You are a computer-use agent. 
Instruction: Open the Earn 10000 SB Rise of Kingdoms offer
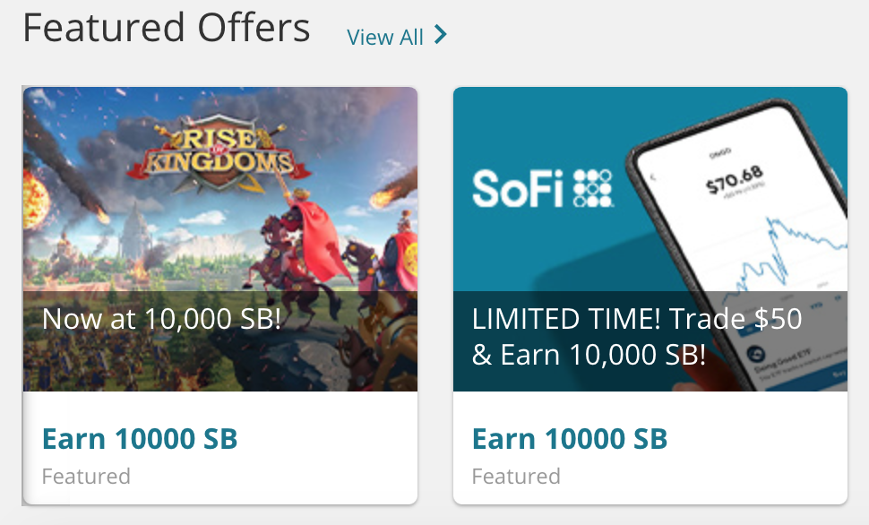(x=140, y=439)
